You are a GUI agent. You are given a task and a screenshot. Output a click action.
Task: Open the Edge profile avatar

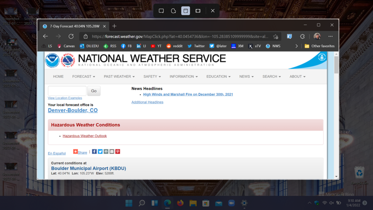(x=317, y=36)
